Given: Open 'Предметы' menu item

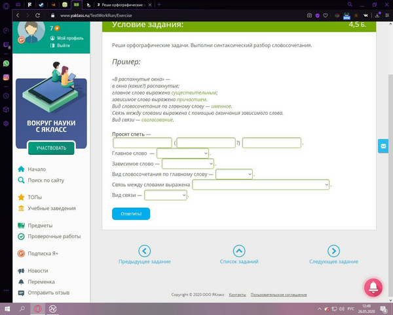Looking at the screenshot, I should click(x=35, y=225).
